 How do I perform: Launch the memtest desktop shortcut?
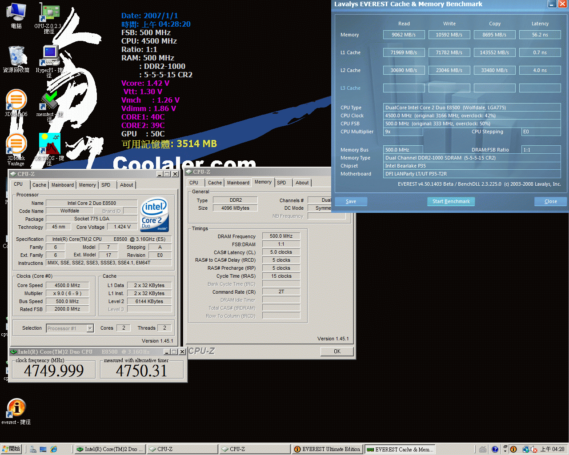tap(49, 106)
